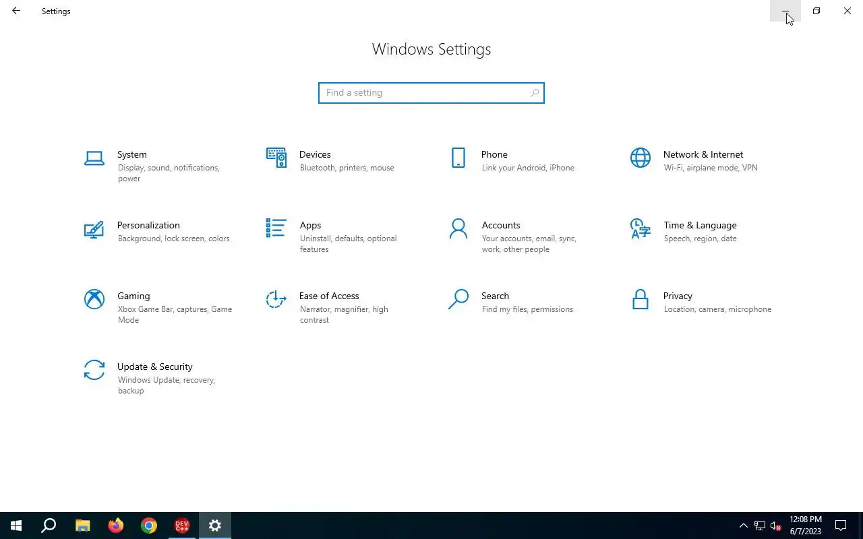
Task: Launch Google Chrome from the taskbar
Action: click(x=149, y=526)
